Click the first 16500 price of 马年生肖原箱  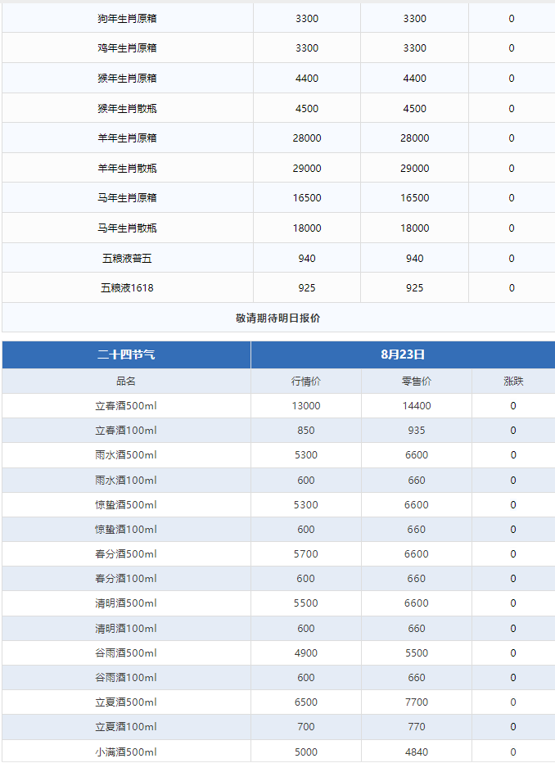coord(307,198)
